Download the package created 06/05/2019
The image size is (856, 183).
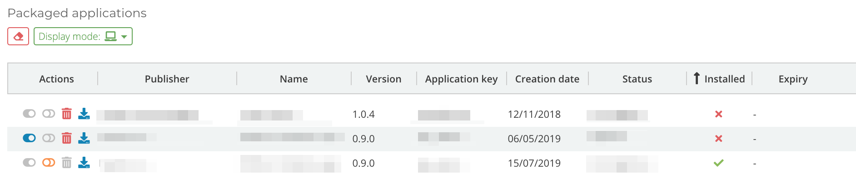(84, 138)
